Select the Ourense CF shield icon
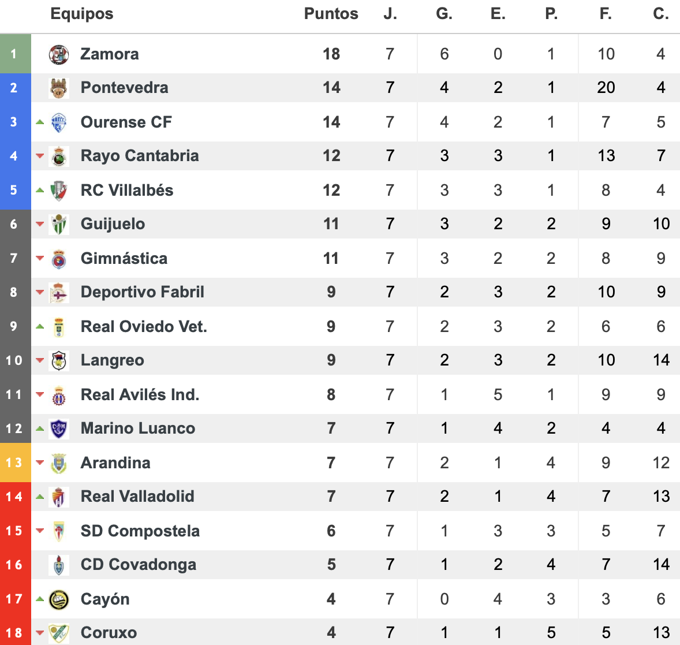Screen dimensions: 680x645 [58, 122]
